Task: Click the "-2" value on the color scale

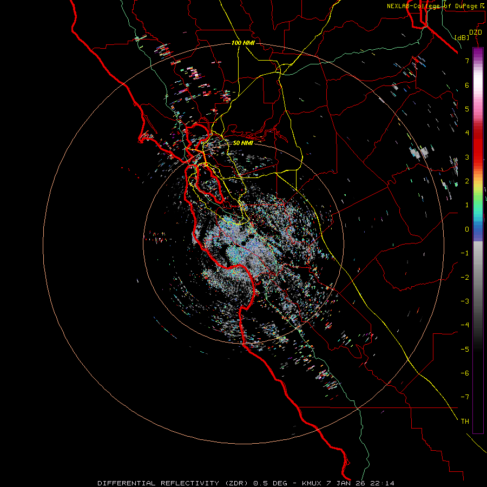Action: (465, 278)
